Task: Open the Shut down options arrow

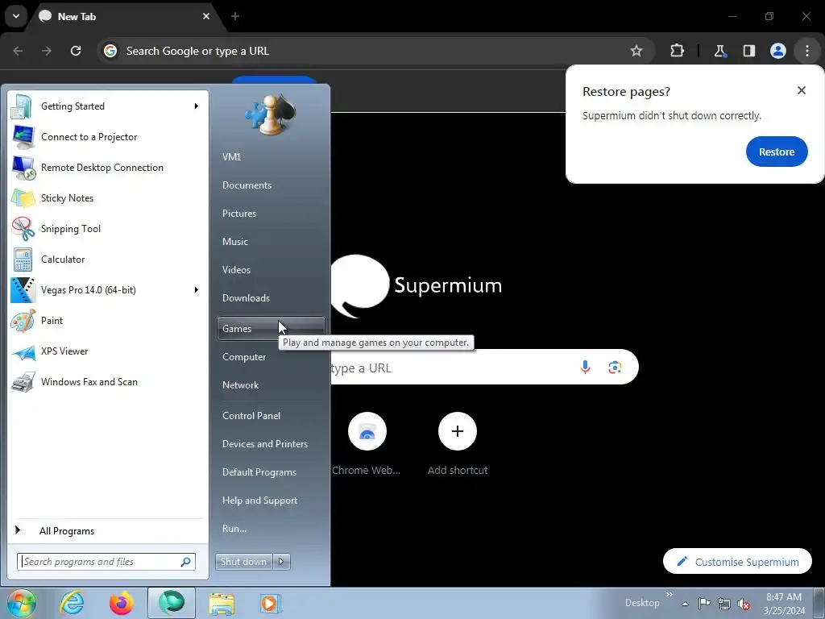Action: coord(281,562)
